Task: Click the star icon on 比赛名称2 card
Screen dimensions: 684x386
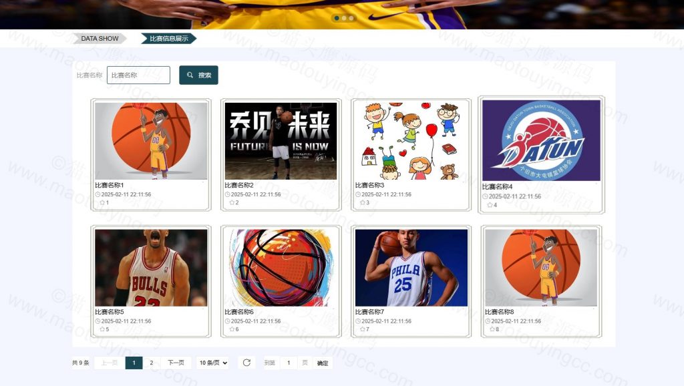Action: pyautogui.click(x=232, y=202)
